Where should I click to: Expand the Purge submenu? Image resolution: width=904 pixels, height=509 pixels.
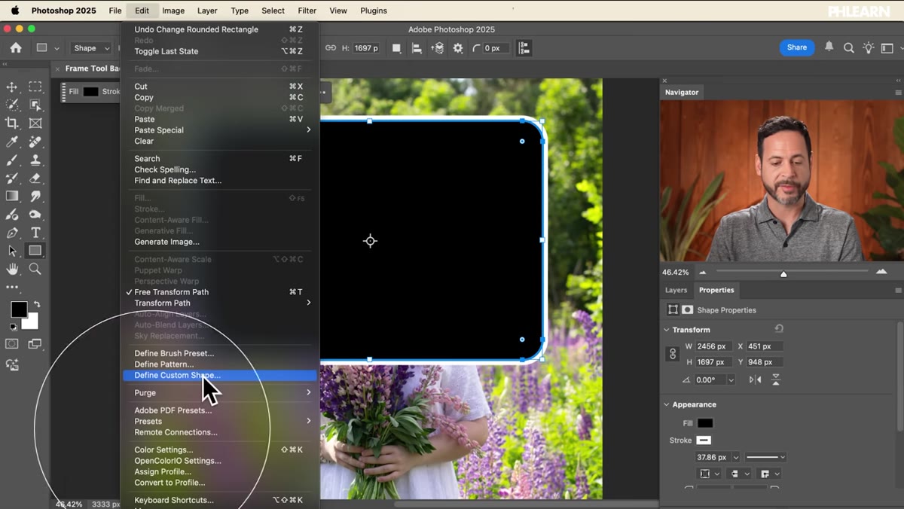tap(218, 393)
